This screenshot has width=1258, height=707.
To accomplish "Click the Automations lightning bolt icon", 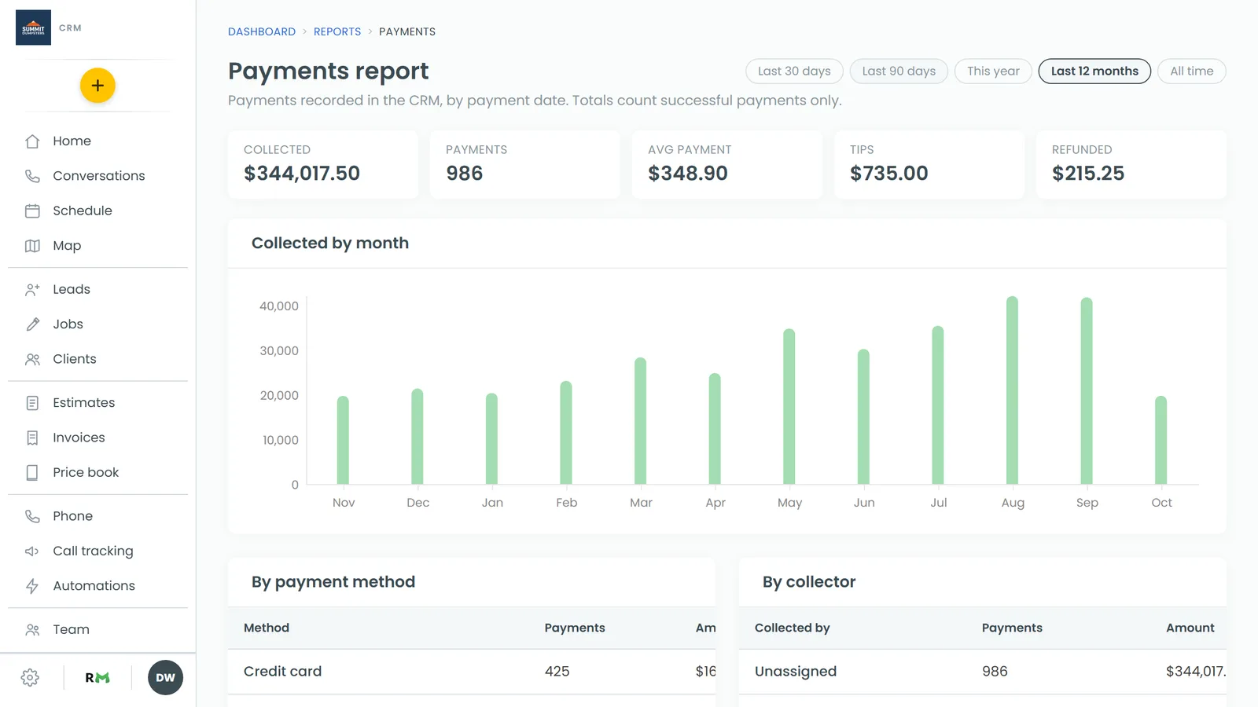I will point(32,586).
